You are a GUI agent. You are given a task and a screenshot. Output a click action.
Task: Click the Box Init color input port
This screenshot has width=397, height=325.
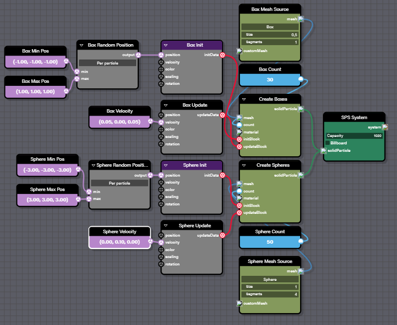click(161, 69)
